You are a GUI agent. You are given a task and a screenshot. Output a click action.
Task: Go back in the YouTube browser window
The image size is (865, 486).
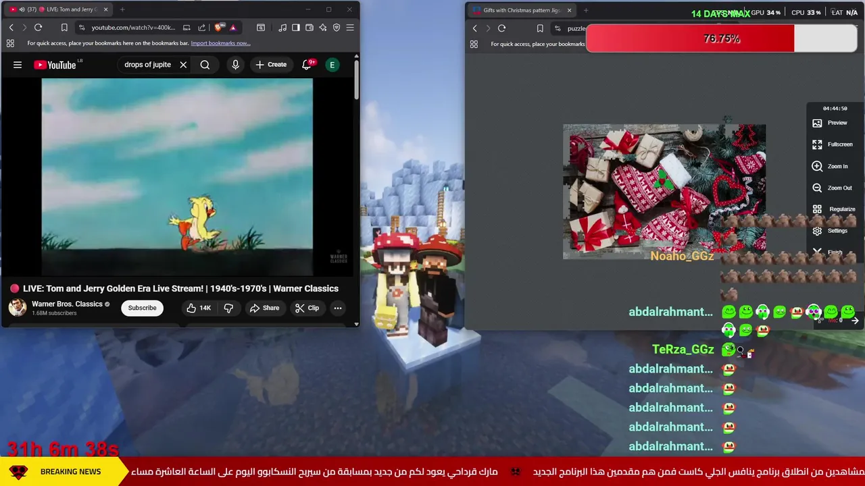(11, 28)
